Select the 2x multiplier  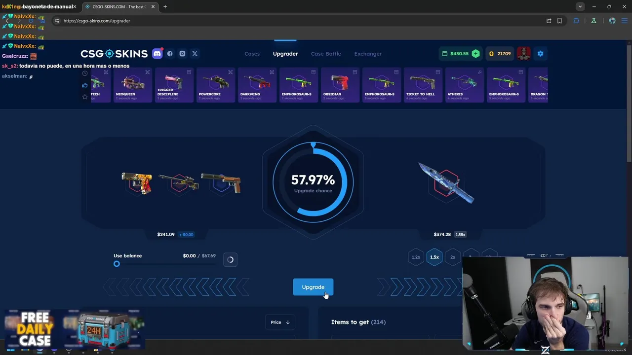[x=453, y=257]
